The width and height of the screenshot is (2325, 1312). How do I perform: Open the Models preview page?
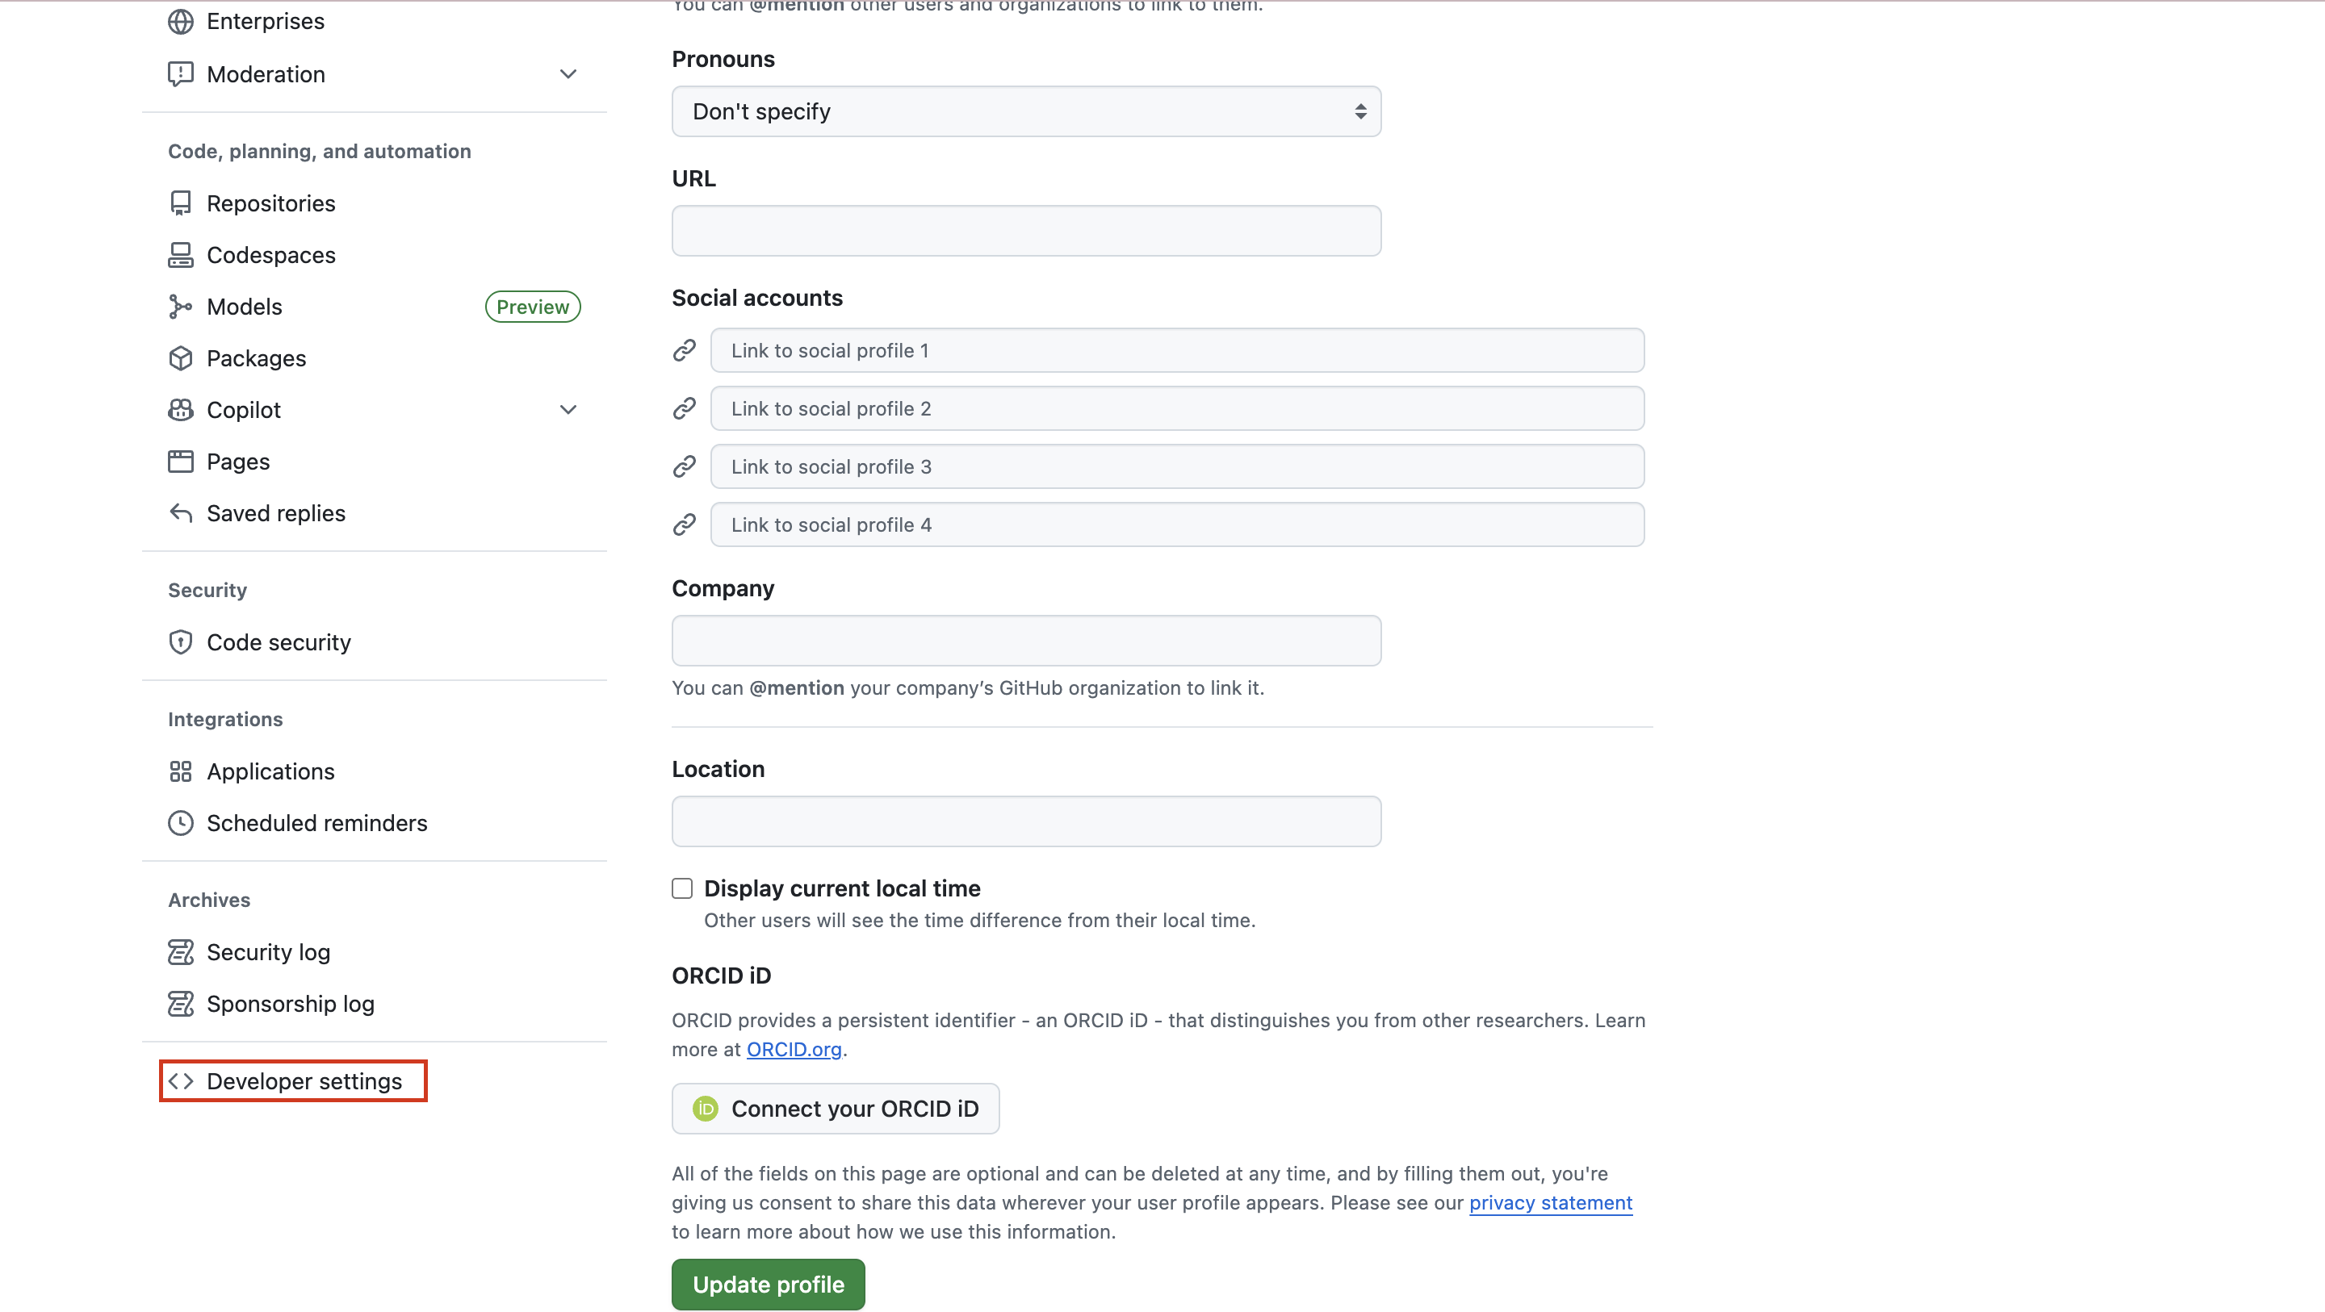(x=245, y=307)
